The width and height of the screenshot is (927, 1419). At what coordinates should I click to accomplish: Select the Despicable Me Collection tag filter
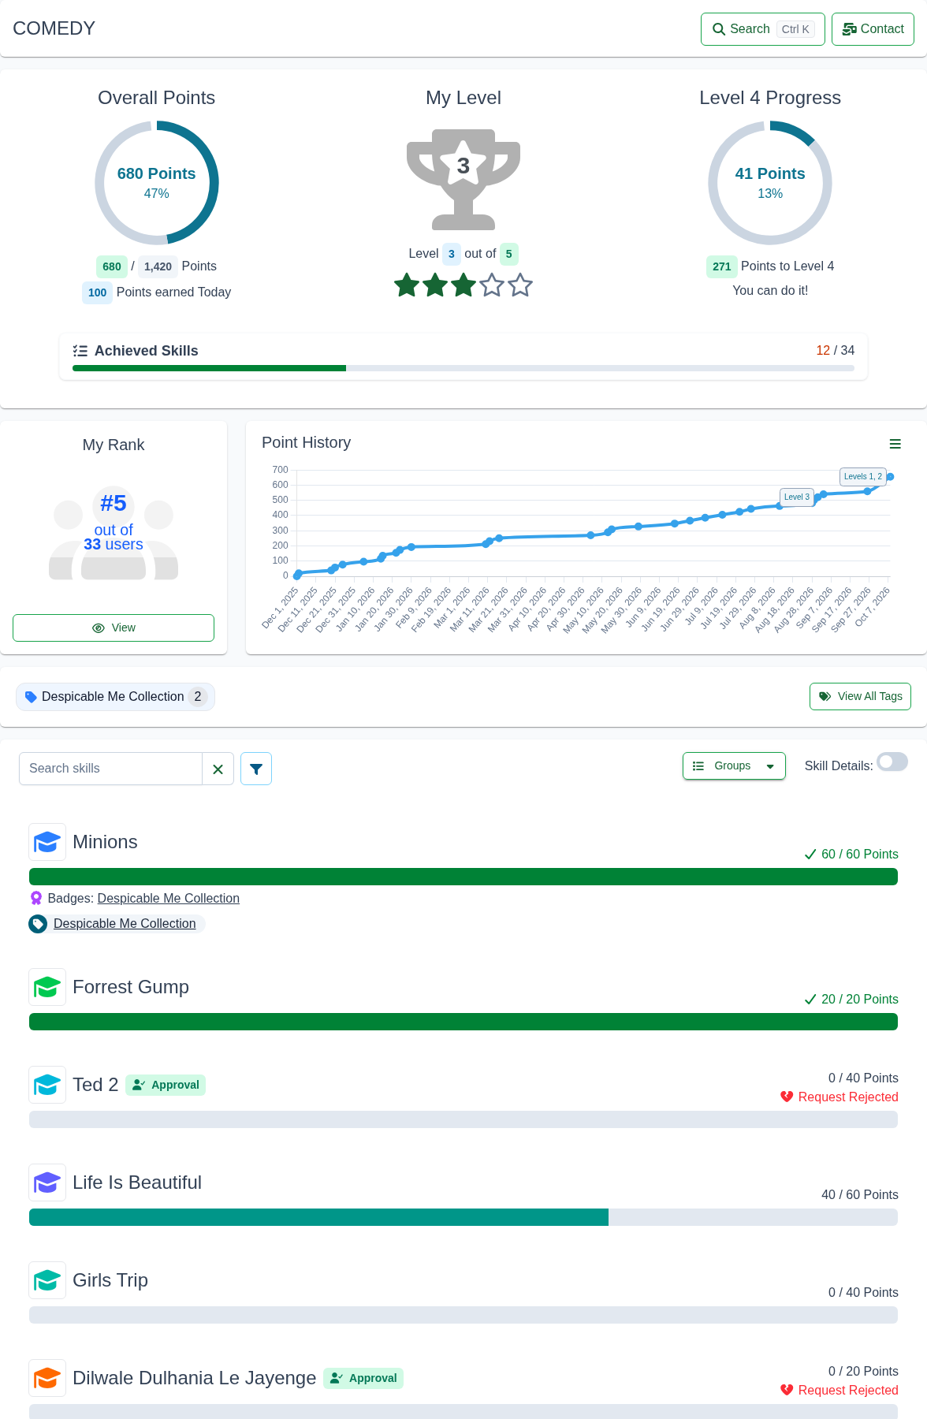(115, 697)
